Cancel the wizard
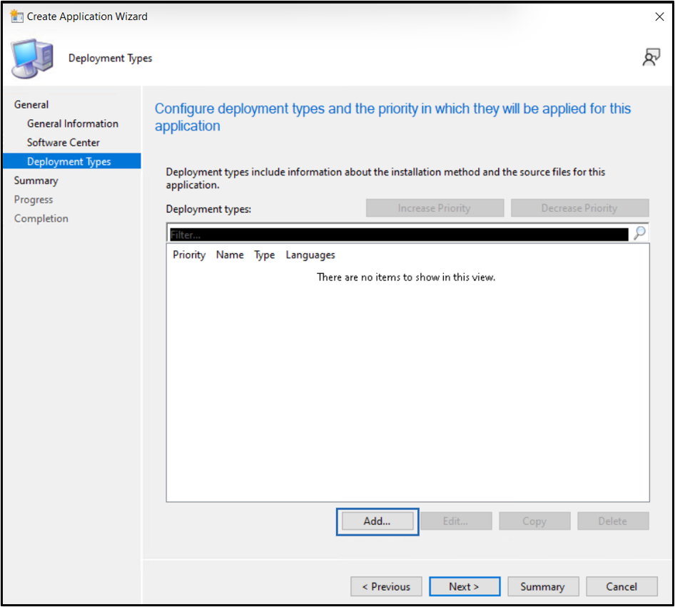 pos(621,587)
